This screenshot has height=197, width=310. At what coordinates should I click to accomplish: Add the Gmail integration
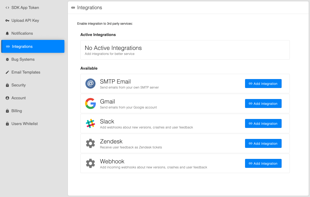(263, 103)
